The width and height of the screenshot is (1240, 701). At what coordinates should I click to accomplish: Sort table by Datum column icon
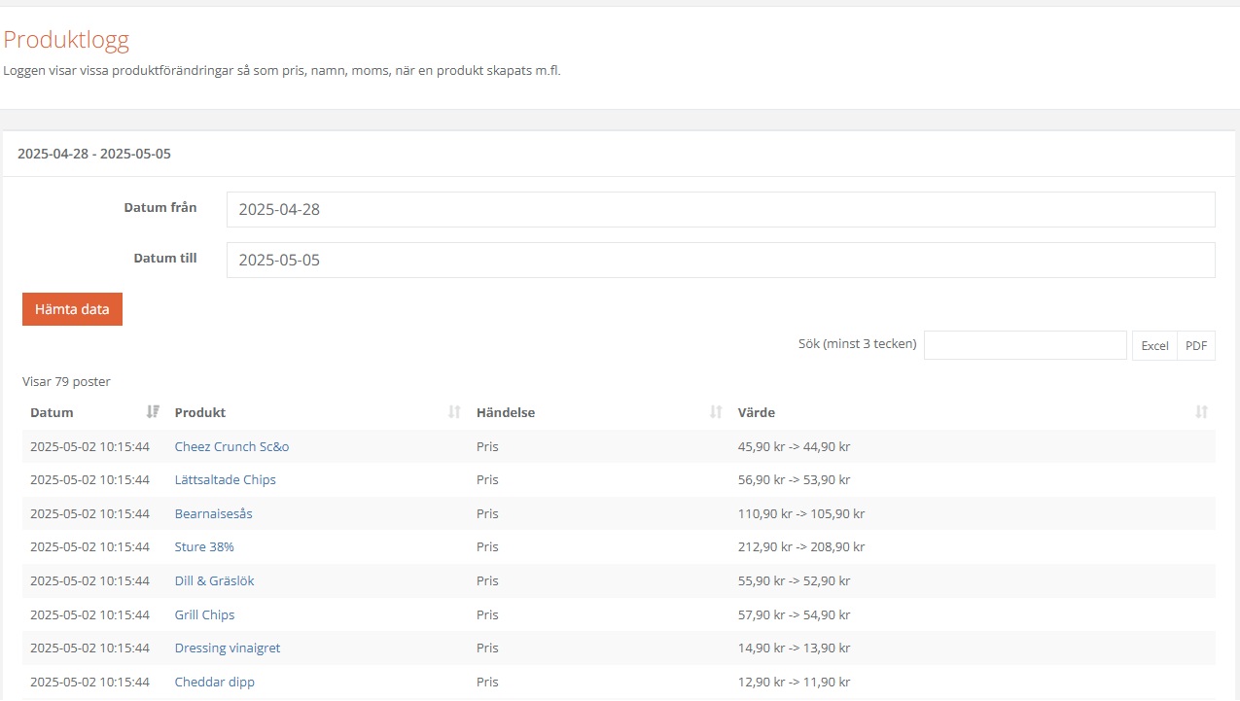tap(152, 412)
